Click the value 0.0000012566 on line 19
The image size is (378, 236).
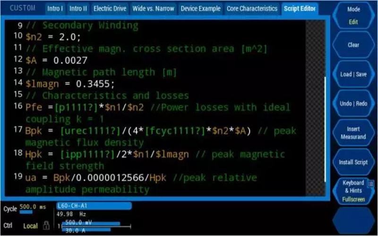click(110, 178)
